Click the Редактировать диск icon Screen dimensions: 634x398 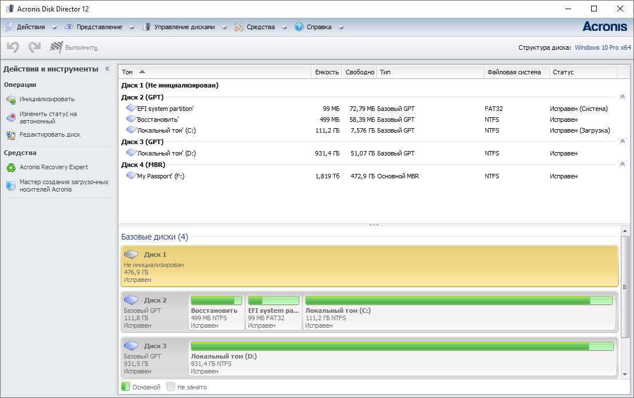pyautogui.click(x=11, y=135)
